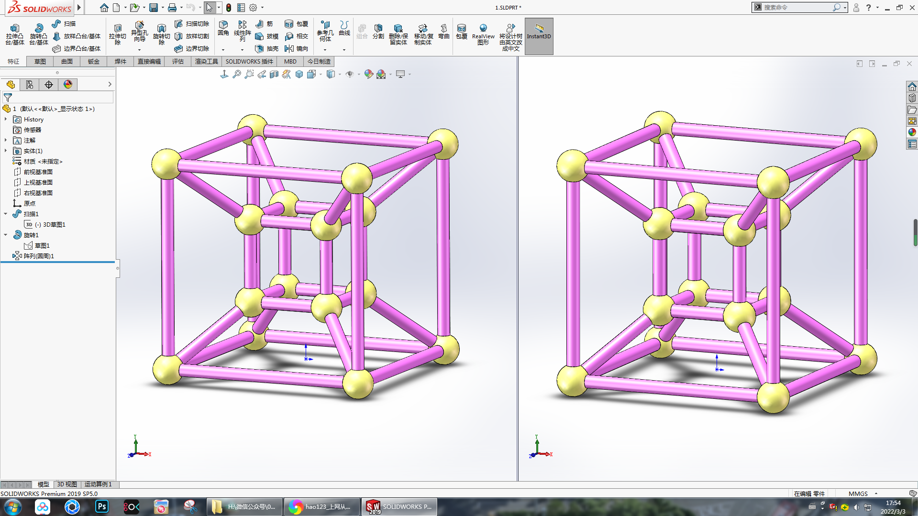Viewport: 918px width, 516px height.
Task: Select (-) 3D草图1 under 扫描1
Action: 45,224
